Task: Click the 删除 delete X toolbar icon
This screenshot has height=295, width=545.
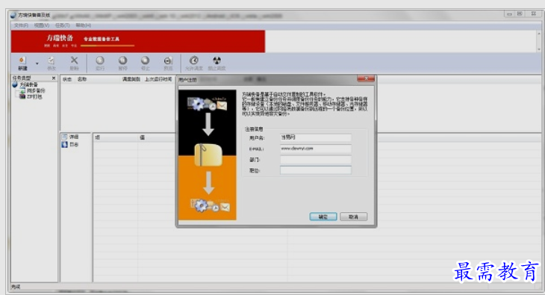Action: [74, 63]
